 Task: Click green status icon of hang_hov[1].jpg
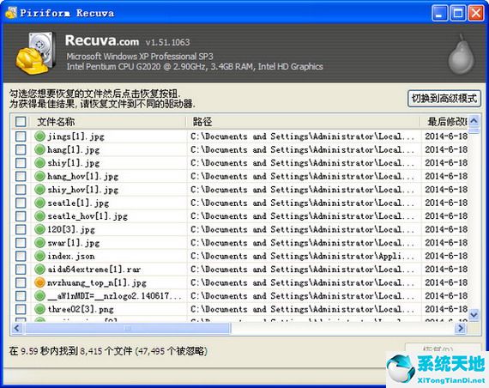[40, 176]
